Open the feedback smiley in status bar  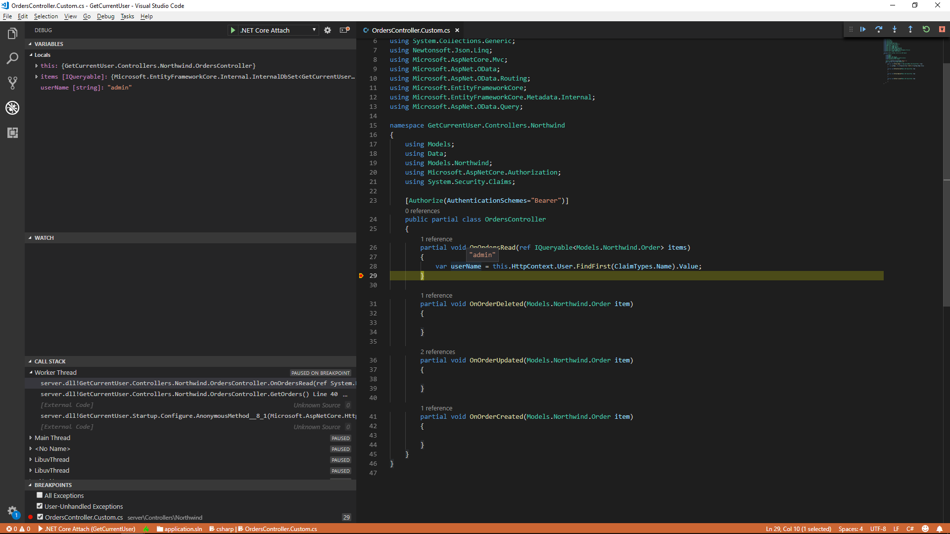pos(925,529)
